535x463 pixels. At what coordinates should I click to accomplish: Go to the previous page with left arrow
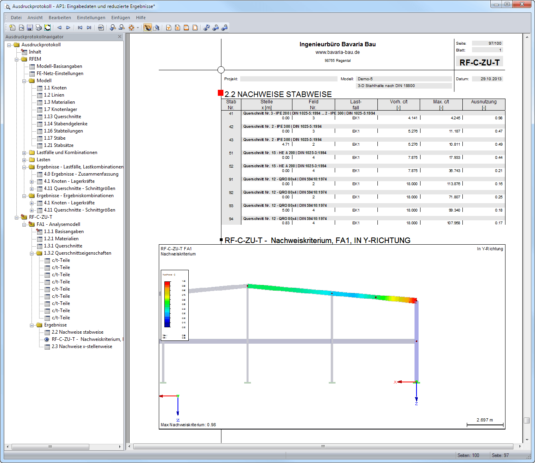point(59,28)
